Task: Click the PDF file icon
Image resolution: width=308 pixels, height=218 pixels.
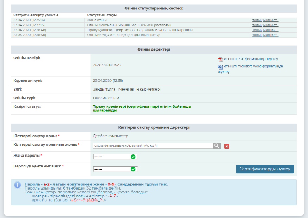Action: point(220,59)
